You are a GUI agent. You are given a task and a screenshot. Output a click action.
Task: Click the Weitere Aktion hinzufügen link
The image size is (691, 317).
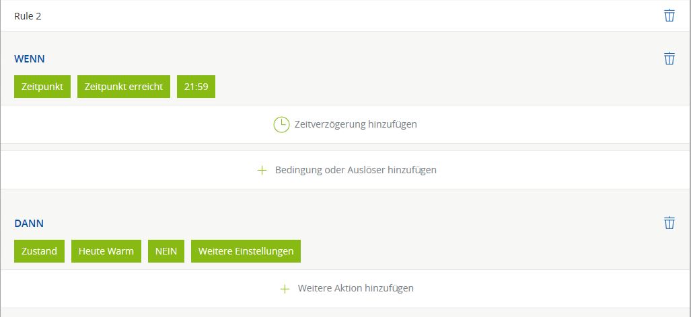coord(355,288)
